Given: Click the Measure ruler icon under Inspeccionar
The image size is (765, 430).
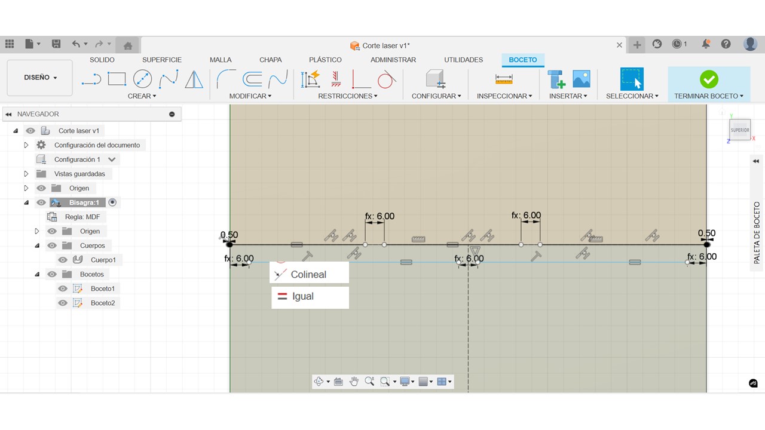Looking at the screenshot, I should 504,79.
